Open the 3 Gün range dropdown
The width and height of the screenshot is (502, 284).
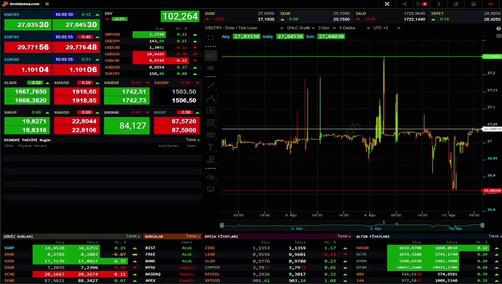327,28
